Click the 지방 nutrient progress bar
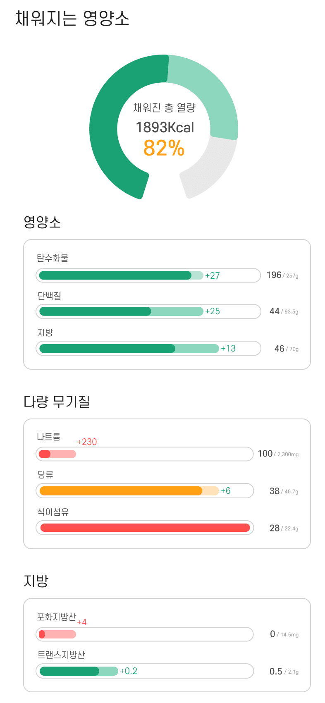Image resolution: width=325 pixels, height=703 pixels. click(x=148, y=348)
